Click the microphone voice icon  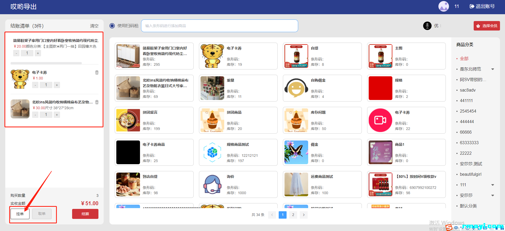[427, 26]
